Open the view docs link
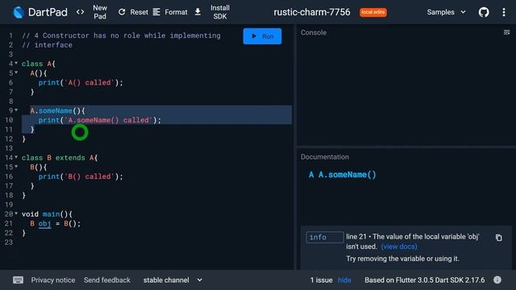This screenshot has height=290, width=516. [x=399, y=246]
